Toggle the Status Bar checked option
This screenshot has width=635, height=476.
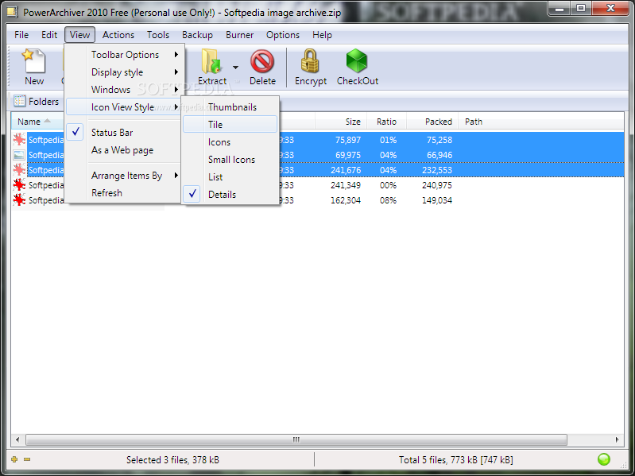(x=124, y=133)
